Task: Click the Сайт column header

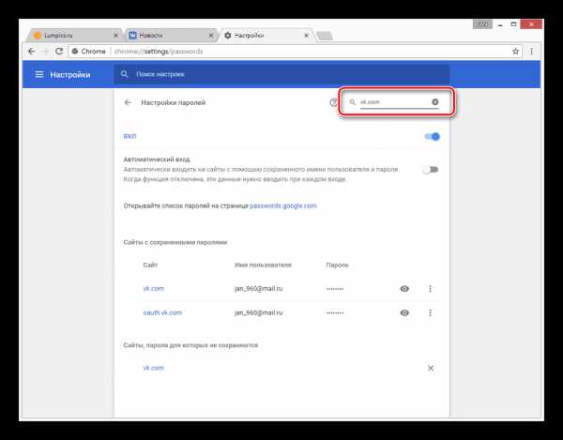Action: coord(150,265)
